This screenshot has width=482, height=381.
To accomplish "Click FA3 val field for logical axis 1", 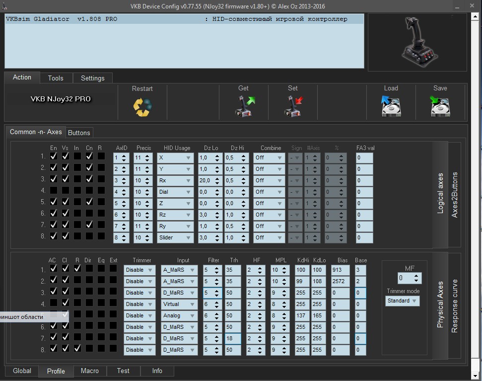I will [364, 158].
